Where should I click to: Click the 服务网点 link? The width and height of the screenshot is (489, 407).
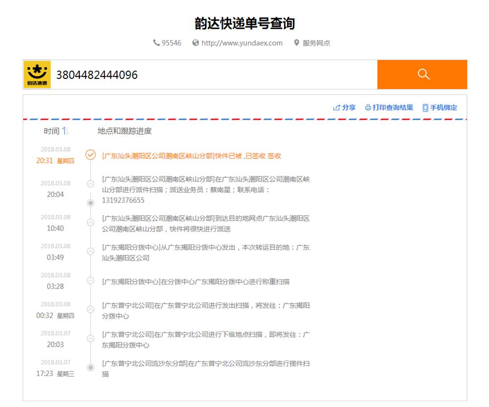pyautogui.click(x=316, y=43)
